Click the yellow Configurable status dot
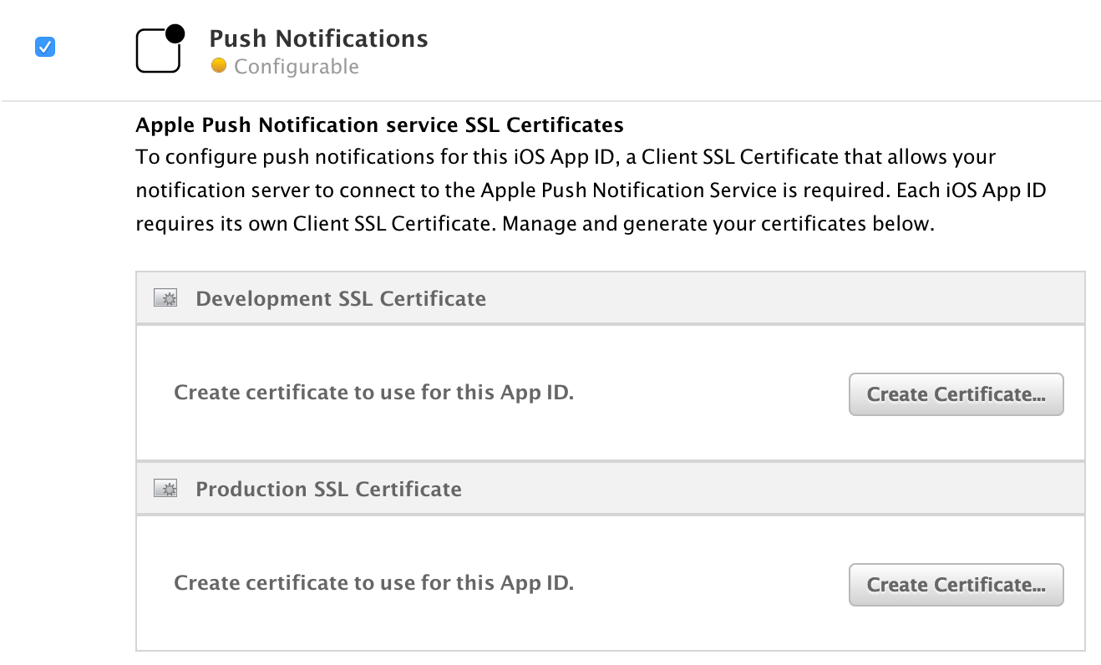Viewport: 1101px width, 665px height. [x=219, y=65]
